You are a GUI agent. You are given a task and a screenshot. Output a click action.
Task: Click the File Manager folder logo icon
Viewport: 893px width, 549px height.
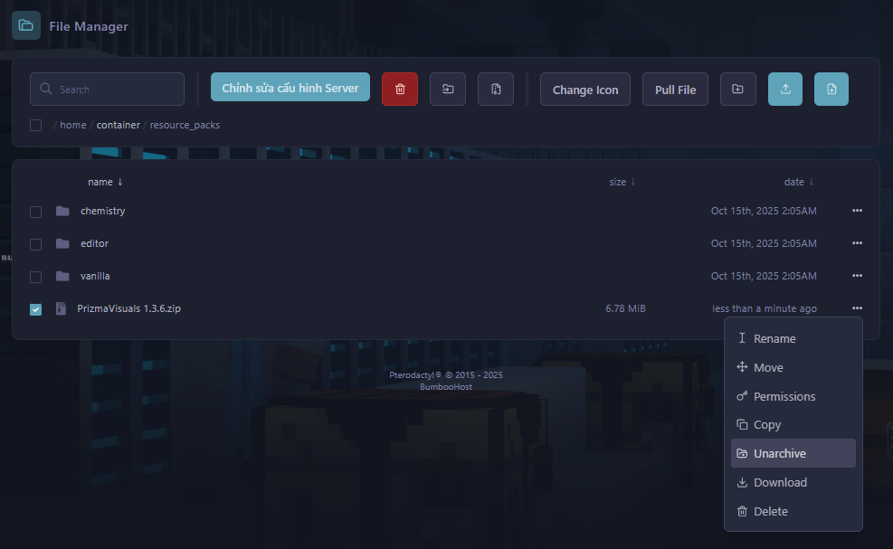[25, 25]
